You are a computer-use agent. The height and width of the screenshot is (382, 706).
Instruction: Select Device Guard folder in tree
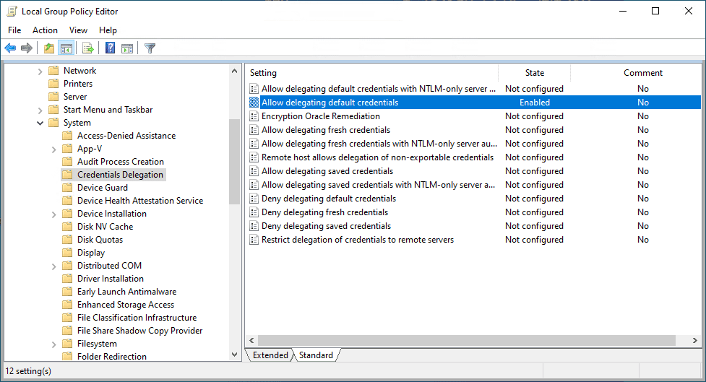pyautogui.click(x=102, y=188)
